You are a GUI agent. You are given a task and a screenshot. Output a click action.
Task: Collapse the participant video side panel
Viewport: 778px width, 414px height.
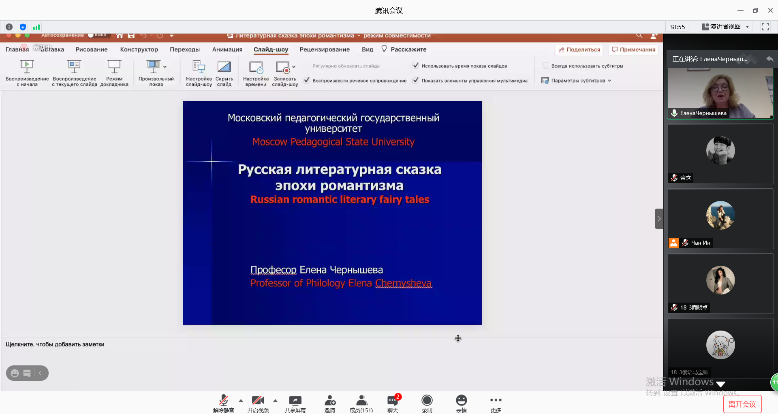pyautogui.click(x=659, y=219)
